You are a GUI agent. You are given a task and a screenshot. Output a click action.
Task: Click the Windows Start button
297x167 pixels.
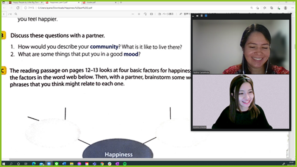[x=4, y=164]
